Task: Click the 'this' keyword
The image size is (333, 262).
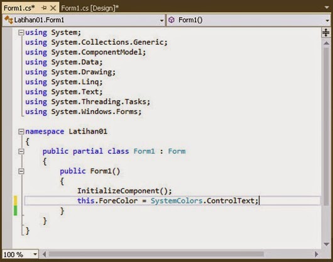Action: point(86,201)
